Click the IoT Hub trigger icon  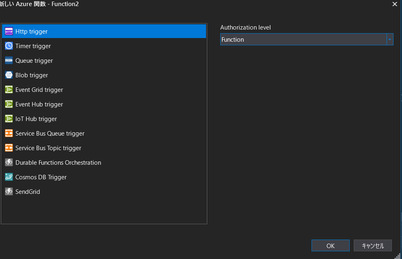click(9, 119)
